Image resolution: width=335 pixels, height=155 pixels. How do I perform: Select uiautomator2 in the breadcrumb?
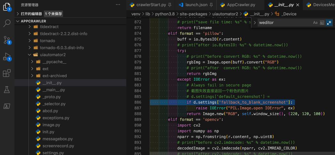224,14
